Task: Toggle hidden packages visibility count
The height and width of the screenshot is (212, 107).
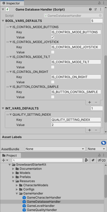Action: (x=102, y=160)
